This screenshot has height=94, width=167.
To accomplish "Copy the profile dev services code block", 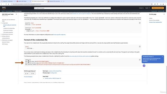I will pos(140,23).
